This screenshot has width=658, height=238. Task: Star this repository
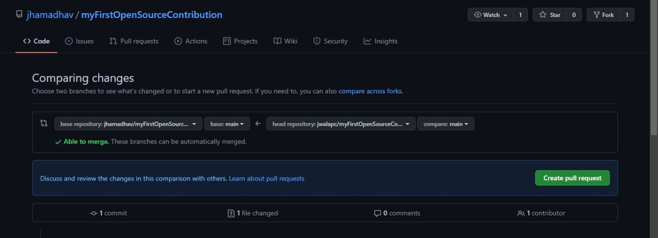point(550,15)
